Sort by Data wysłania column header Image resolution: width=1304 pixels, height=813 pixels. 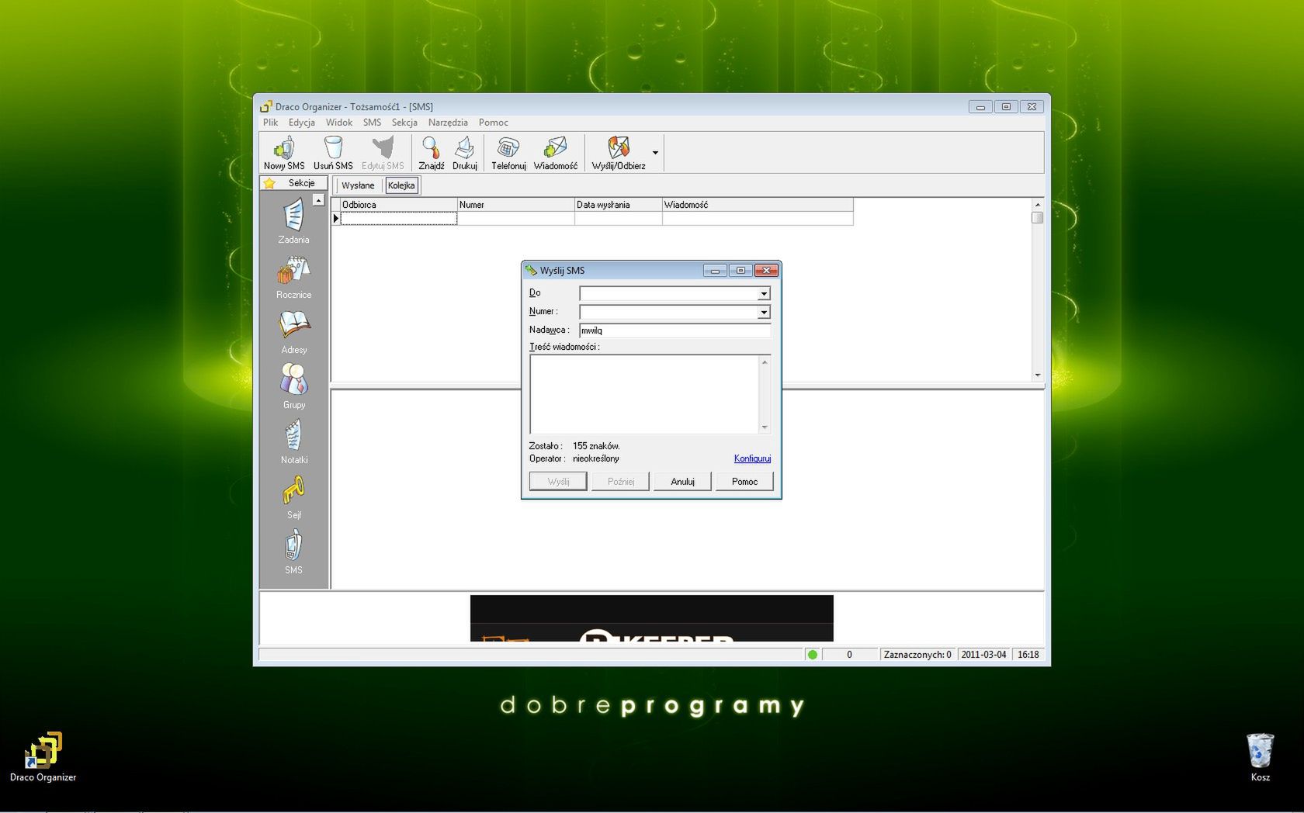[x=618, y=205]
